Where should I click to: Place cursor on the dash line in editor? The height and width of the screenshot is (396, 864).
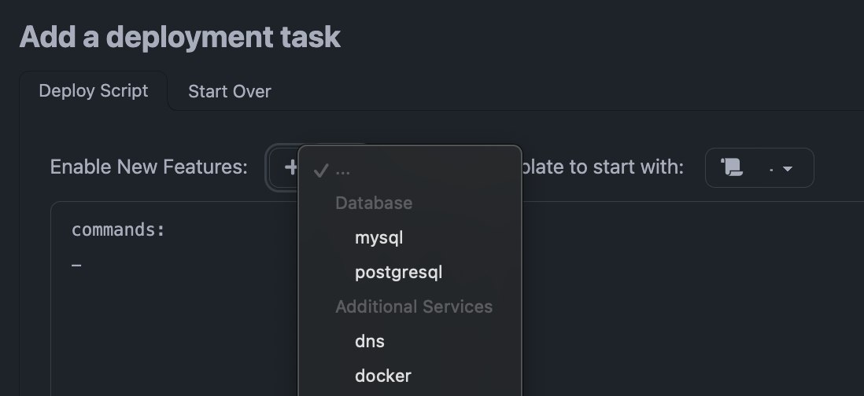[76, 266]
